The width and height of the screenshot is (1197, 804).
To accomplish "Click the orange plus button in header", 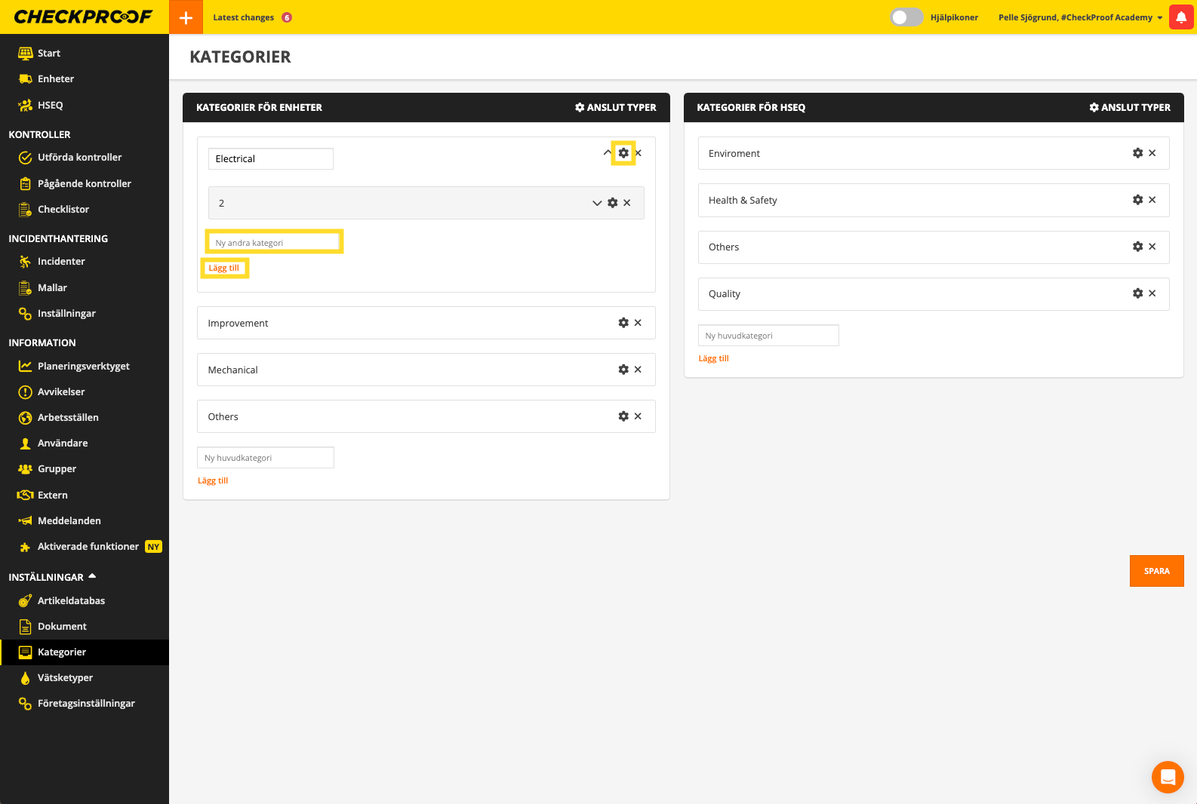I will 186,17.
